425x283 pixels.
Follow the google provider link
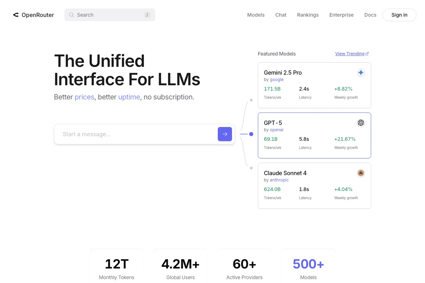(277, 80)
